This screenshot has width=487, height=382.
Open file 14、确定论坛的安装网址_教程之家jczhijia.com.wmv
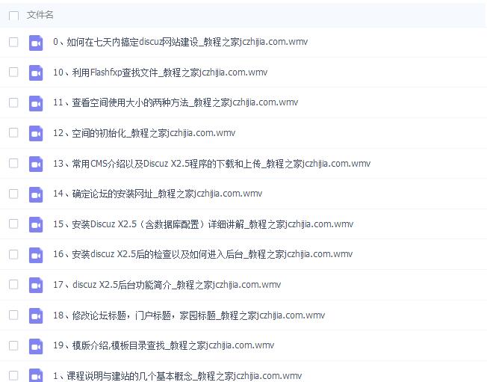(158, 194)
